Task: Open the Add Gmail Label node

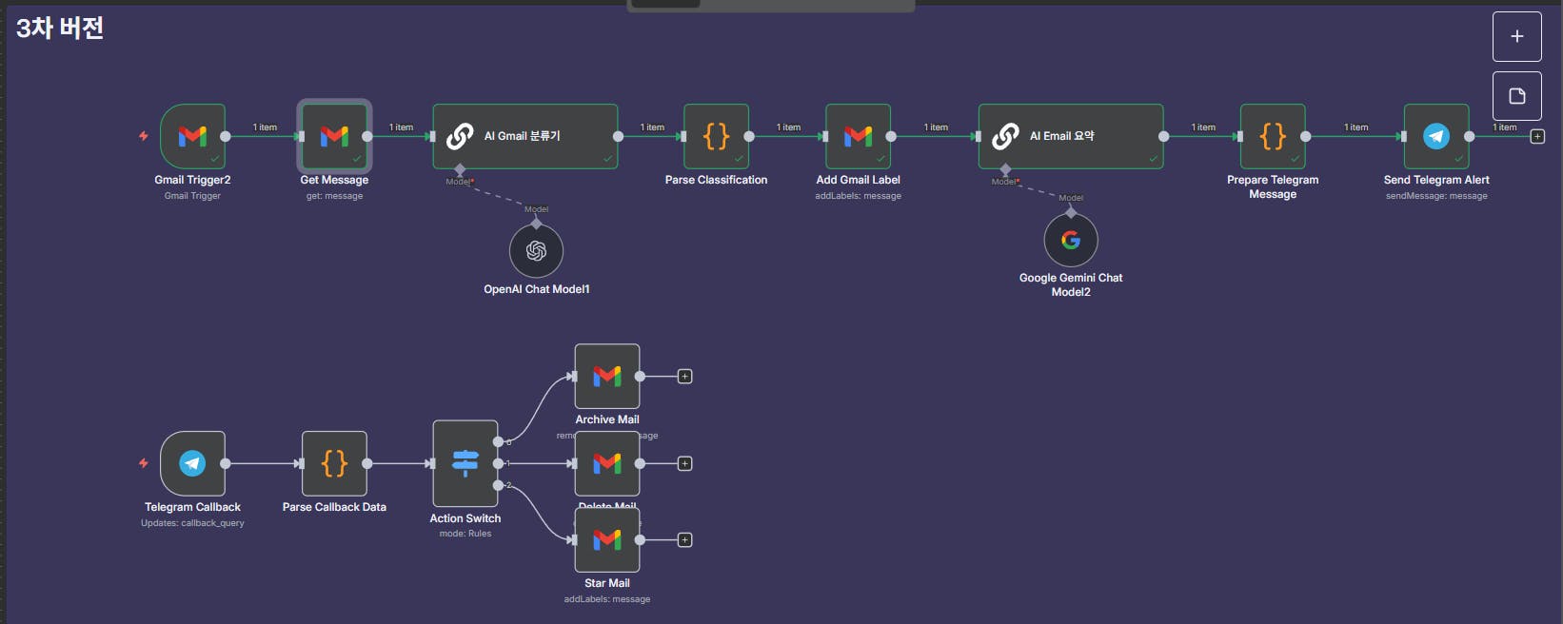Action: (858, 136)
